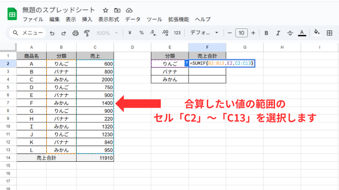Click the cell with value 1400

coord(95,103)
